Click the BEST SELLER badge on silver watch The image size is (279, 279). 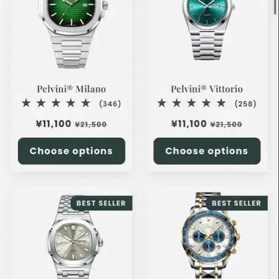[x=101, y=203]
